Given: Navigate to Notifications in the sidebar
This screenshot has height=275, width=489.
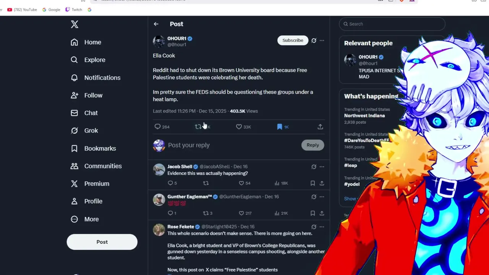Looking at the screenshot, I should pyautogui.click(x=96, y=78).
